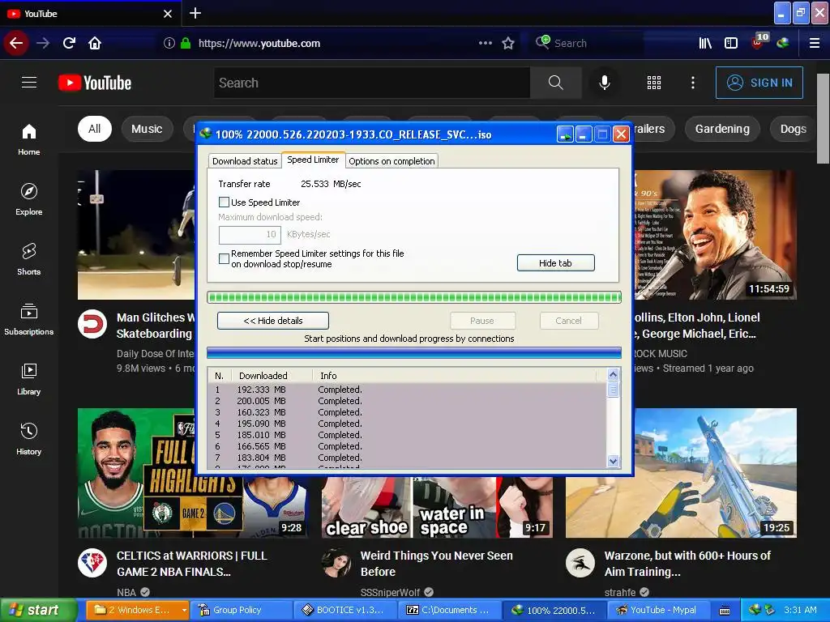This screenshot has height=622, width=830.
Task: Open Library in YouTube sidebar
Action: coord(29,379)
